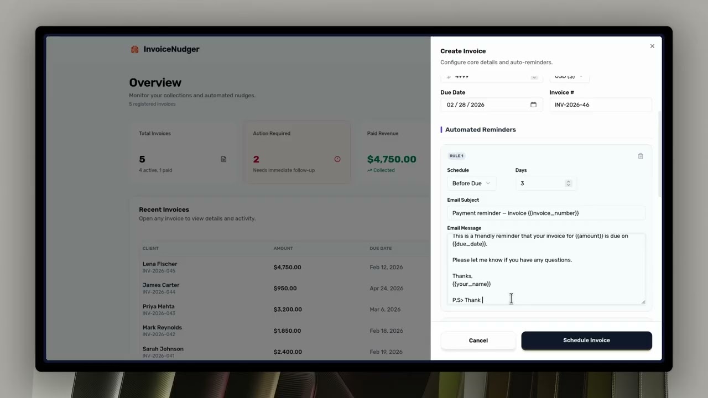
Task: Click the Email Message resize handle
Action: 643,302
